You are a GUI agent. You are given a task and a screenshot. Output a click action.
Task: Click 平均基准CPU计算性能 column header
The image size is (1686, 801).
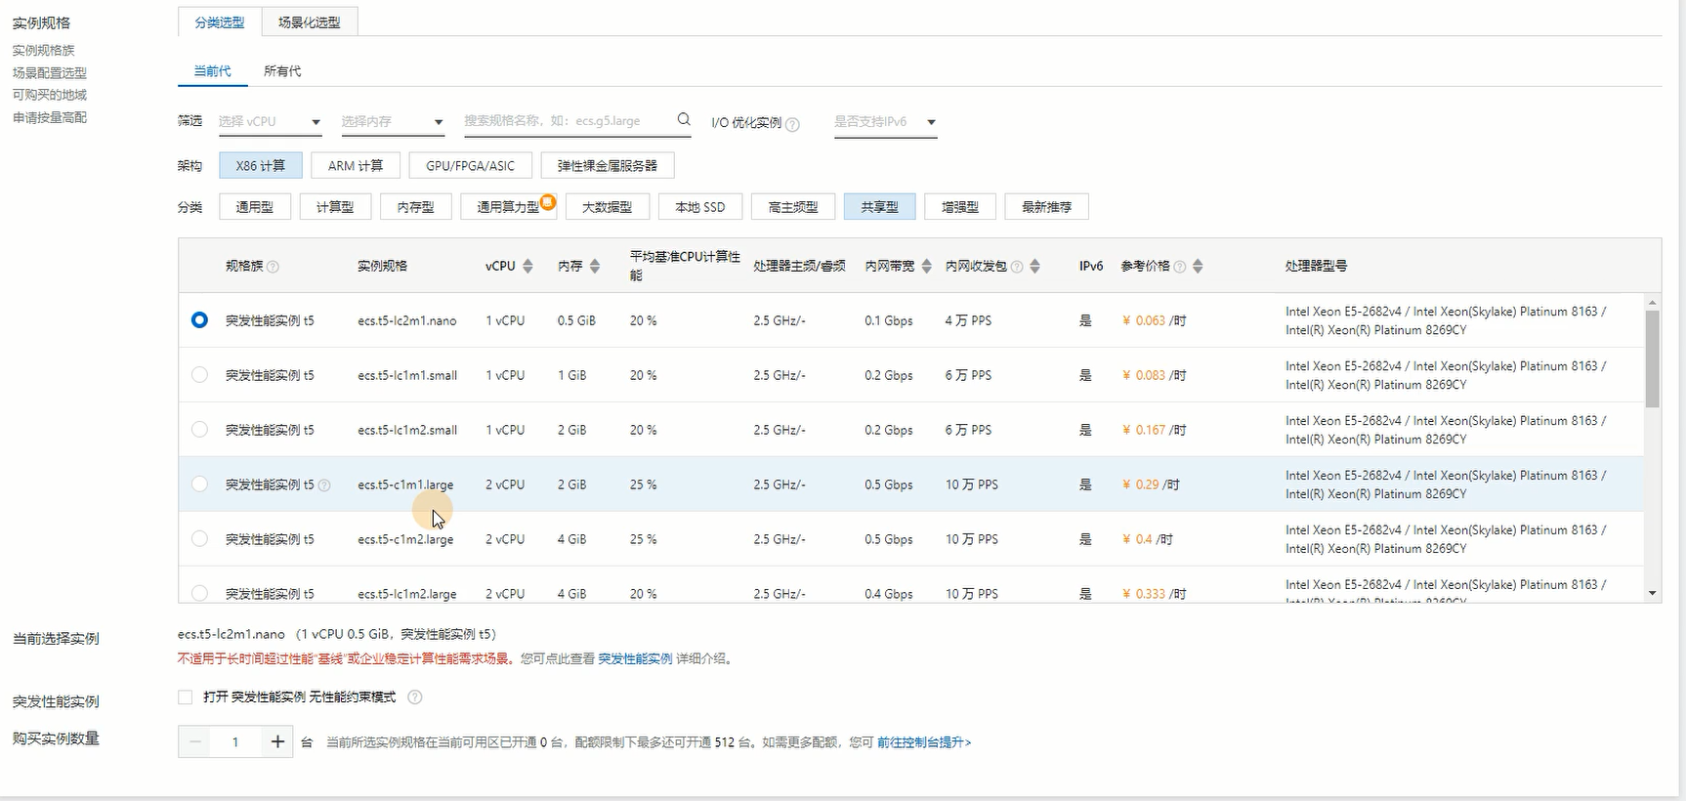(684, 266)
